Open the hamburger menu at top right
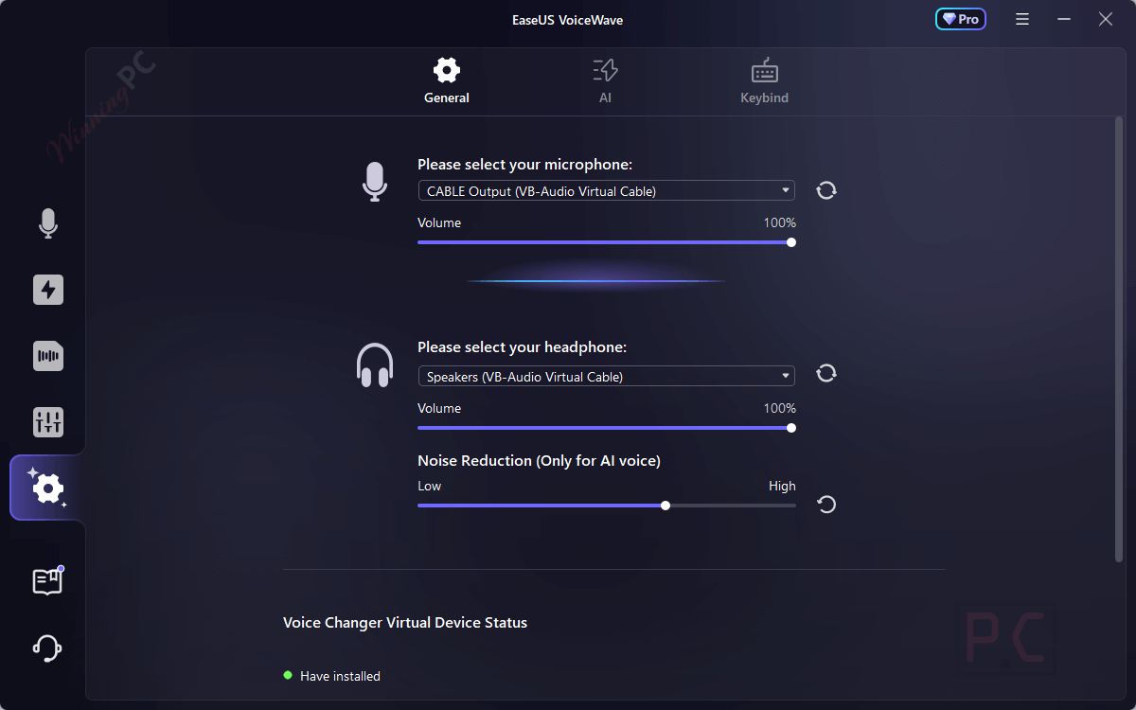 coord(1021,18)
